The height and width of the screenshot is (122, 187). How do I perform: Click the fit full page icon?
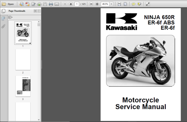click(x=125, y=4)
